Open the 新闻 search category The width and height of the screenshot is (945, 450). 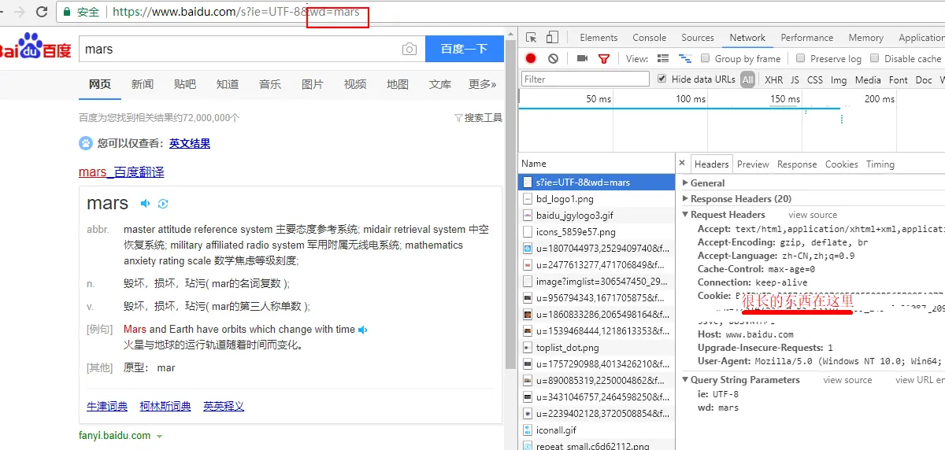coord(143,84)
